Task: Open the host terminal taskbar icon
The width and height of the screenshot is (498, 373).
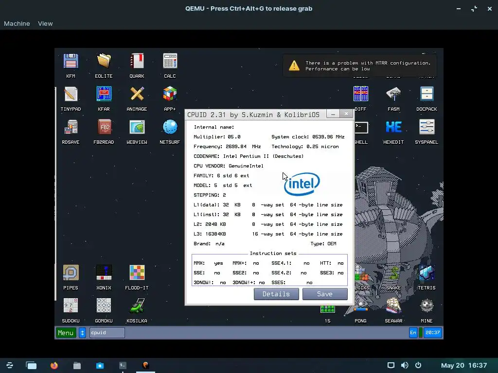Action: (x=123, y=365)
